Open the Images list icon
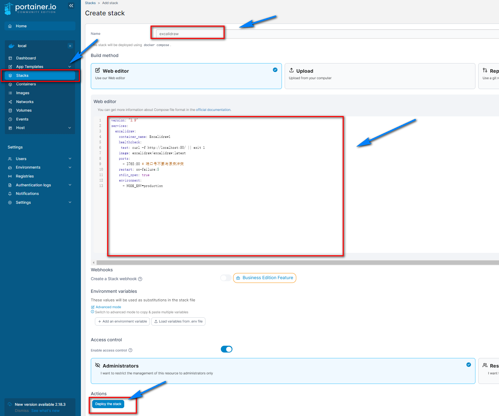Screen dimensions: 499x416 [10, 93]
